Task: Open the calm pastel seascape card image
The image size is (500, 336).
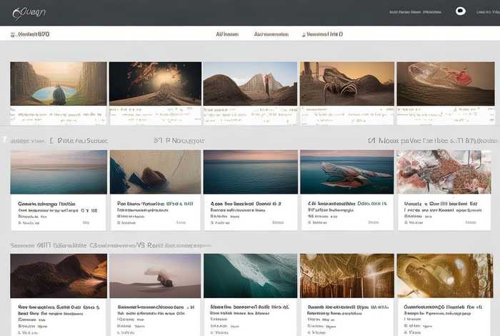Action: coord(59,172)
